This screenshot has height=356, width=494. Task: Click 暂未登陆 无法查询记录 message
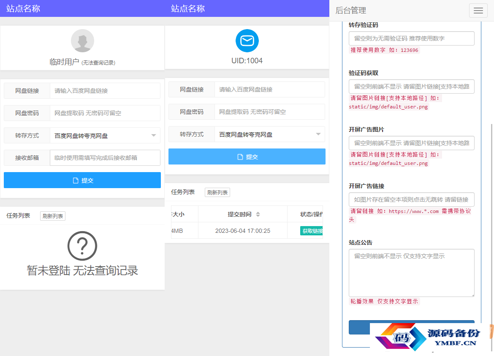(82, 271)
